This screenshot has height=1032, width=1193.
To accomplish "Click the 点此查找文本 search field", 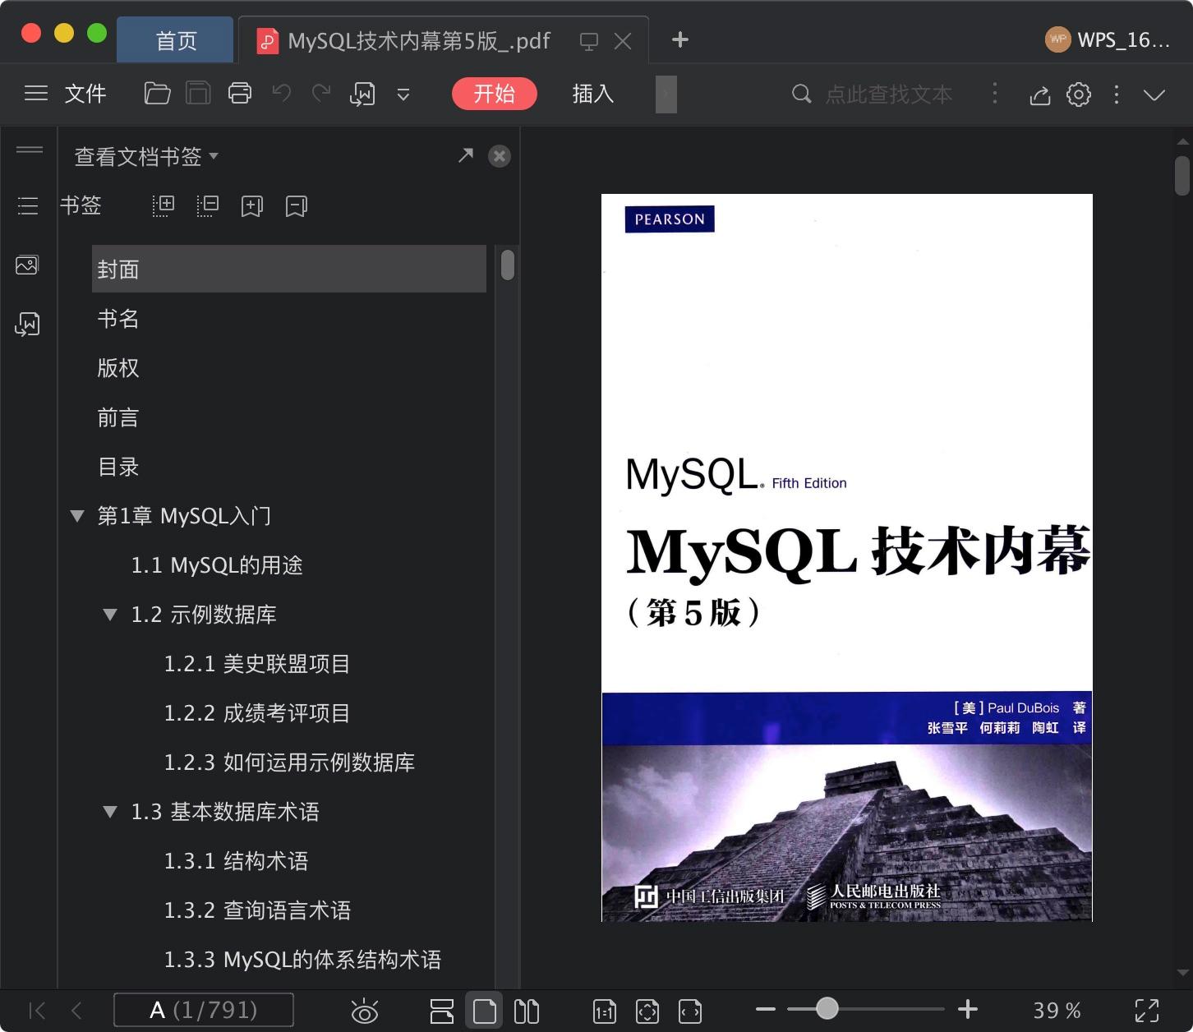I will [889, 94].
